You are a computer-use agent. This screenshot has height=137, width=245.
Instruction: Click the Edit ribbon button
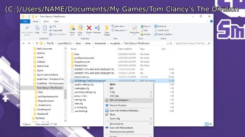click(144, 30)
